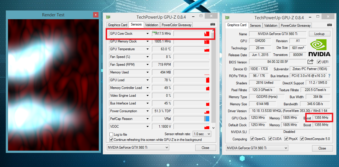
Task: Click the 1805.1 MHz memory clock value
Action: [162, 41]
